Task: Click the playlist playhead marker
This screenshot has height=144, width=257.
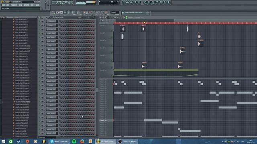Action: click(x=144, y=23)
